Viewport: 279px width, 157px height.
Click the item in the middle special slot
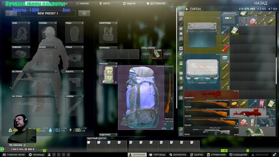[x=157, y=54]
